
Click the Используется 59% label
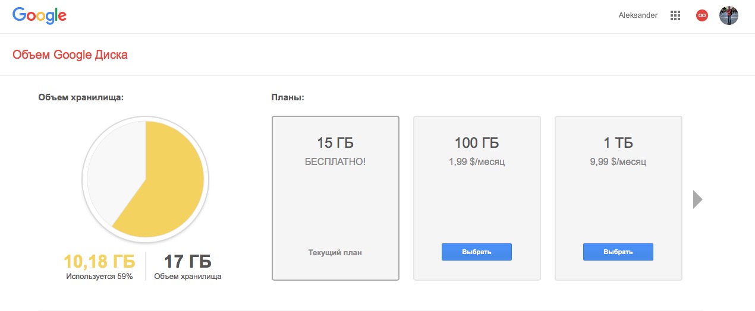click(99, 277)
